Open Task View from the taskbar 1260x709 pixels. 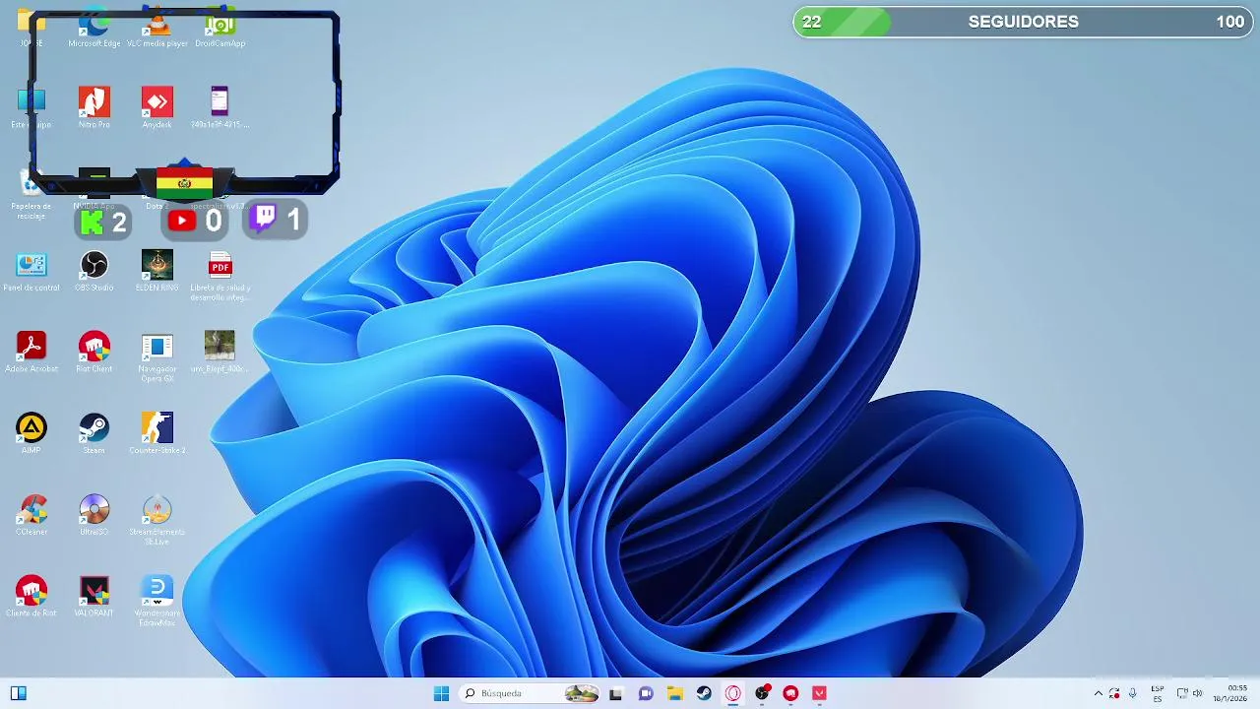616,693
